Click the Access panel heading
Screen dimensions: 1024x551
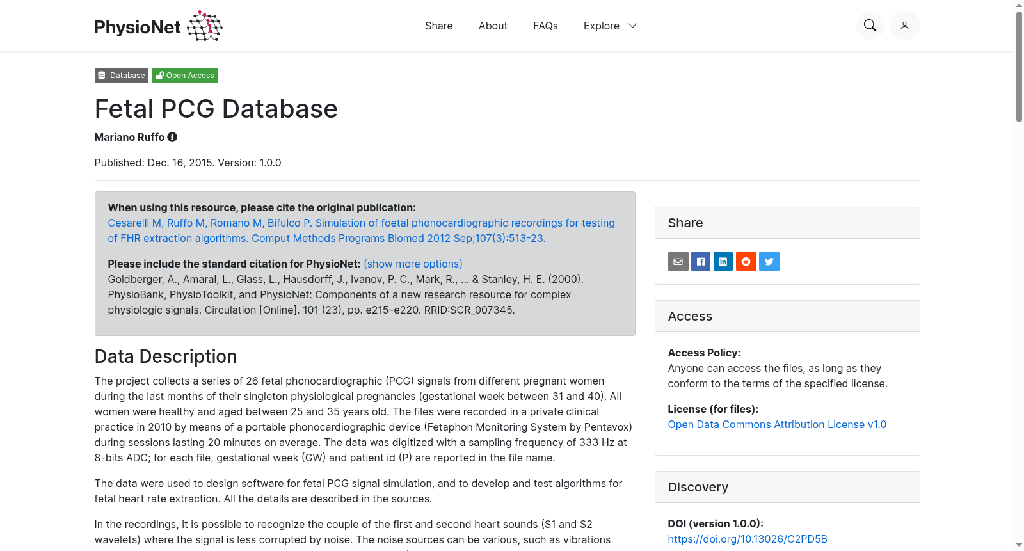coord(690,316)
